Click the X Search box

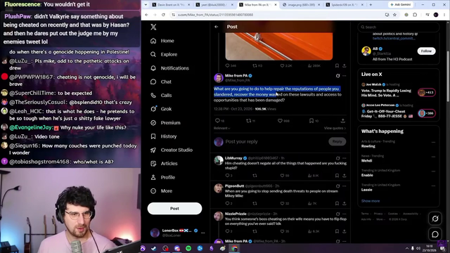(x=399, y=27)
